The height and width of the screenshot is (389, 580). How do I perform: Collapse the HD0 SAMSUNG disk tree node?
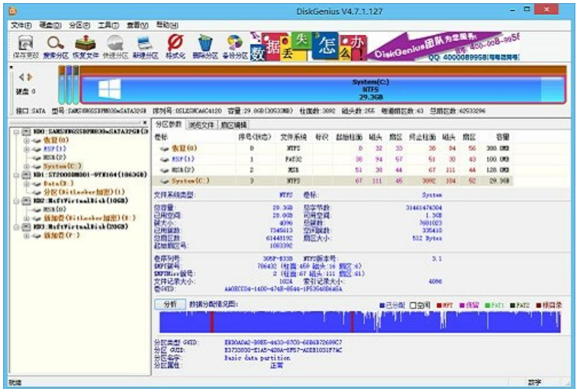click(17, 132)
